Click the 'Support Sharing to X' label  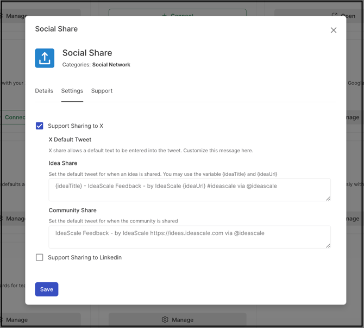tap(76, 126)
